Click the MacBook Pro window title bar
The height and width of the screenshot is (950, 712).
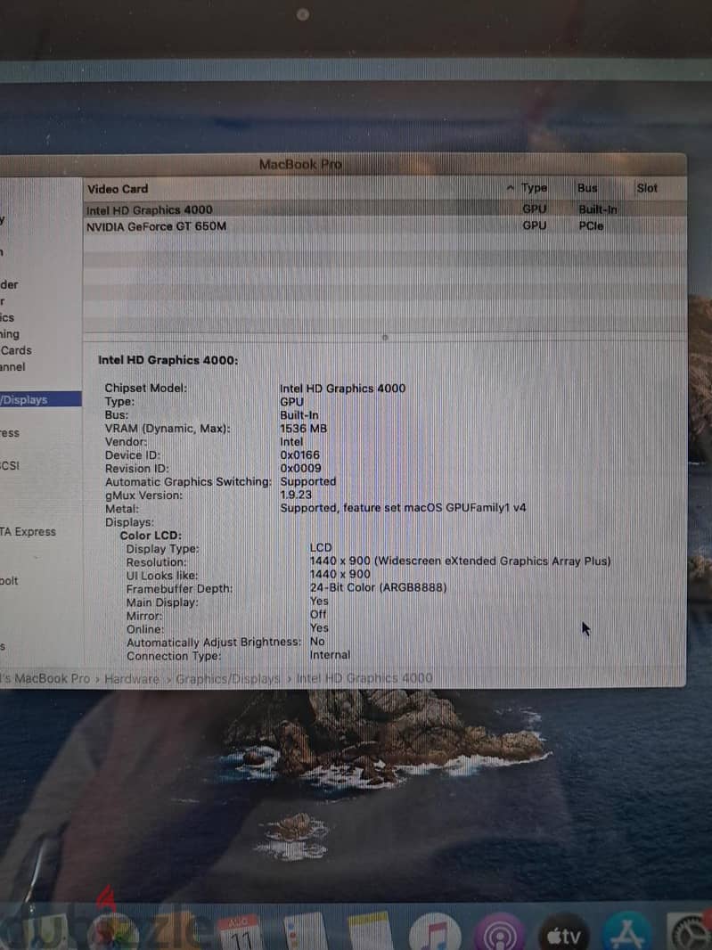343,164
